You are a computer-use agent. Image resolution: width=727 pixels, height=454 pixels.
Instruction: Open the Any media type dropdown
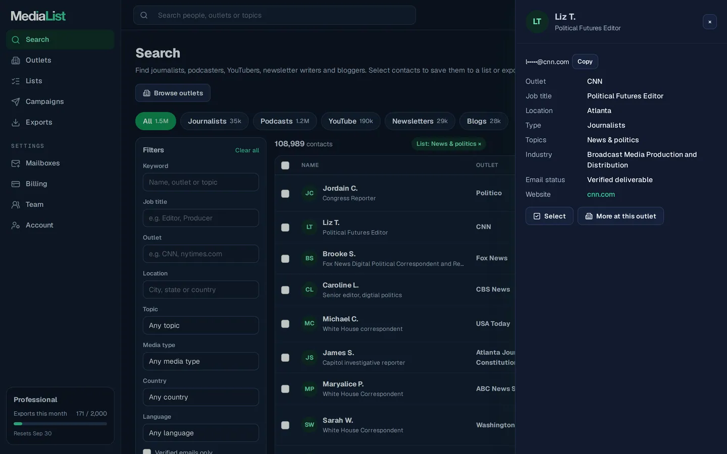pyautogui.click(x=201, y=361)
